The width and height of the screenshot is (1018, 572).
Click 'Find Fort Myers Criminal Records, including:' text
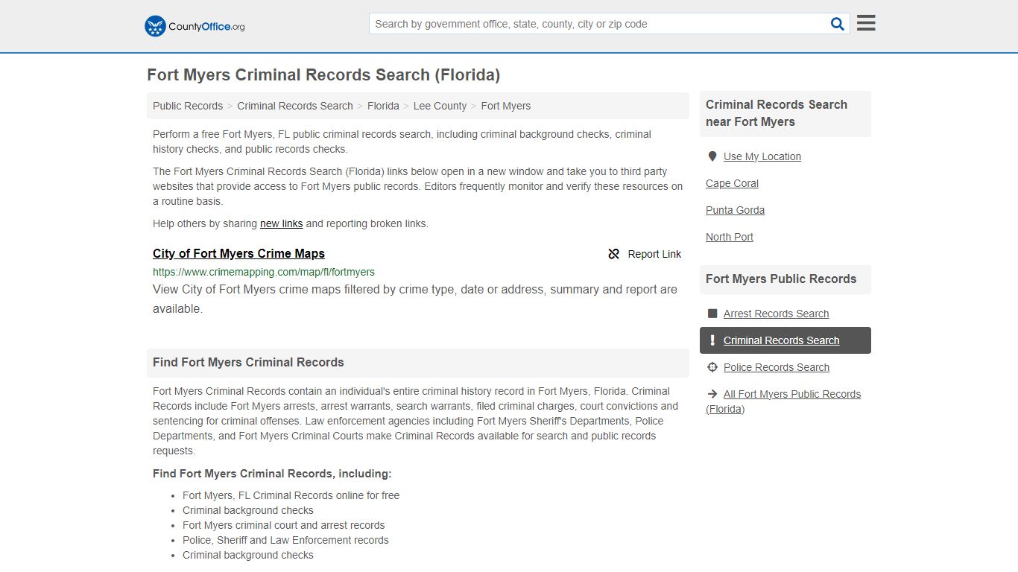tap(272, 474)
